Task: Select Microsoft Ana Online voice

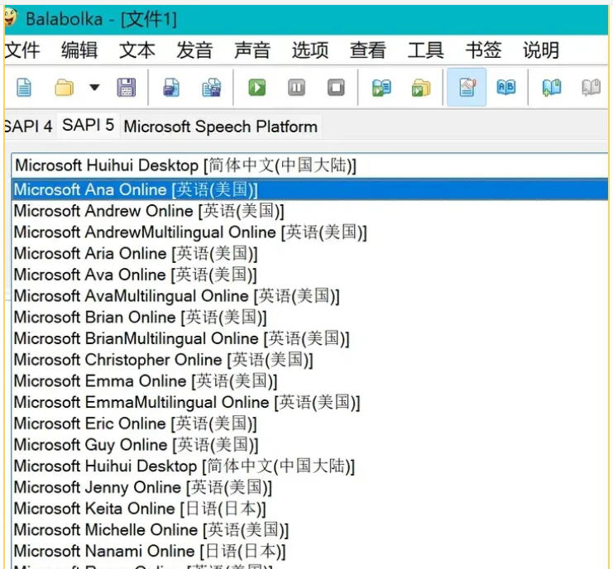Action: (309, 189)
